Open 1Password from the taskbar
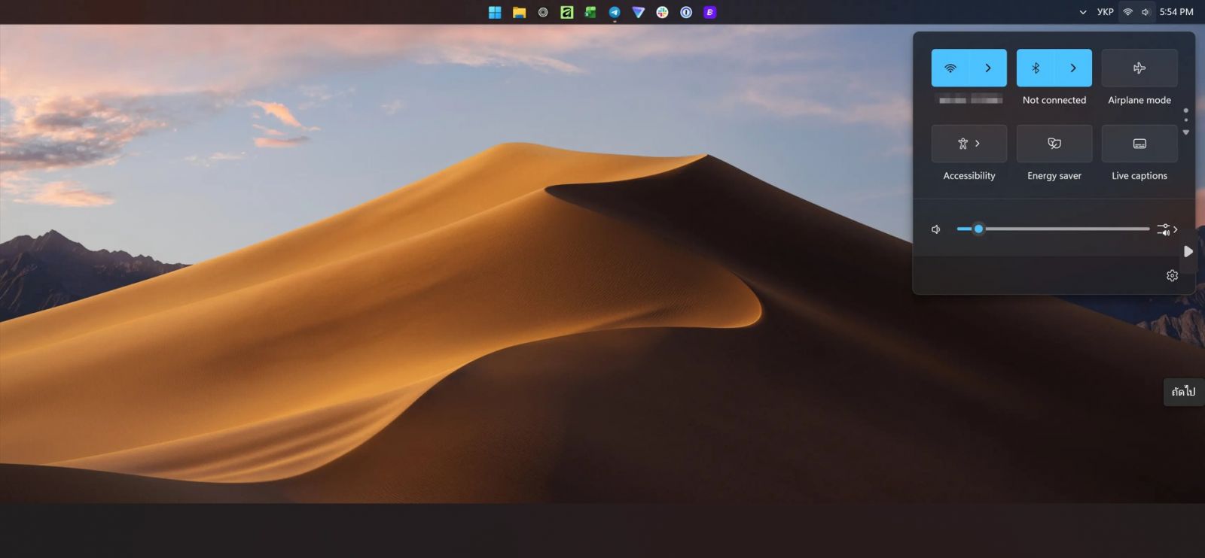 coord(686,12)
